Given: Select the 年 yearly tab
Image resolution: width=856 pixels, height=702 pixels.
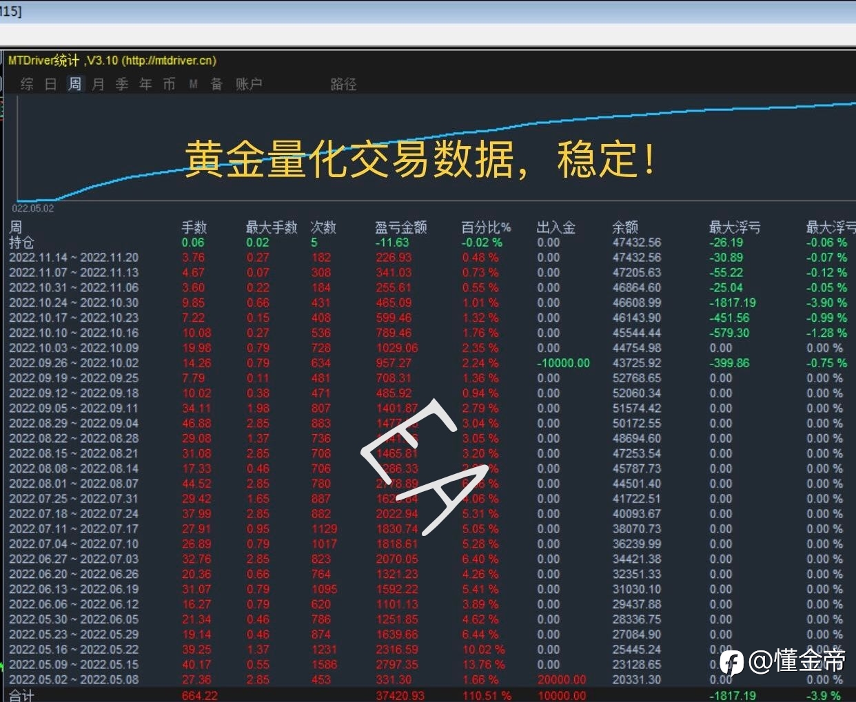Looking at the screenshot, I should click(145, 84).
